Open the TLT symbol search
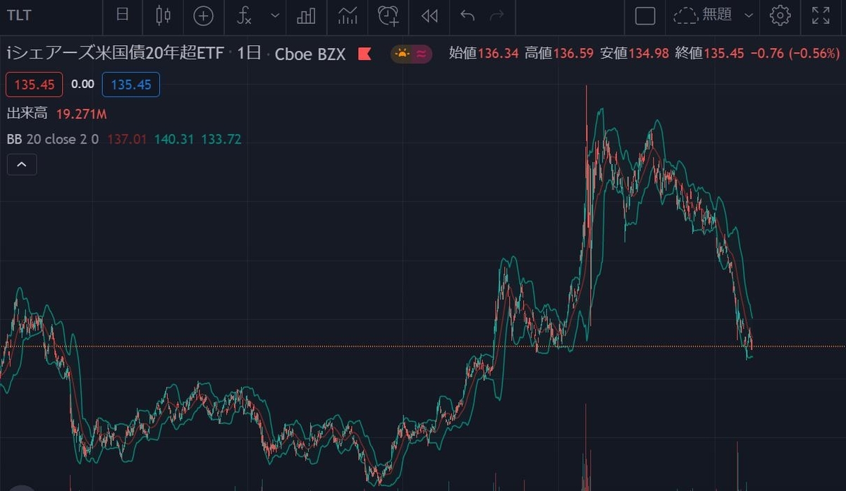 18,15
